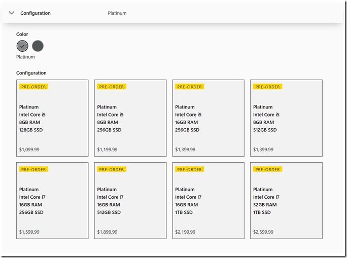Click PRE-ORDER badge on the $1,199.99 card
This screenshot has height=258, width=347.
point(112,87)
